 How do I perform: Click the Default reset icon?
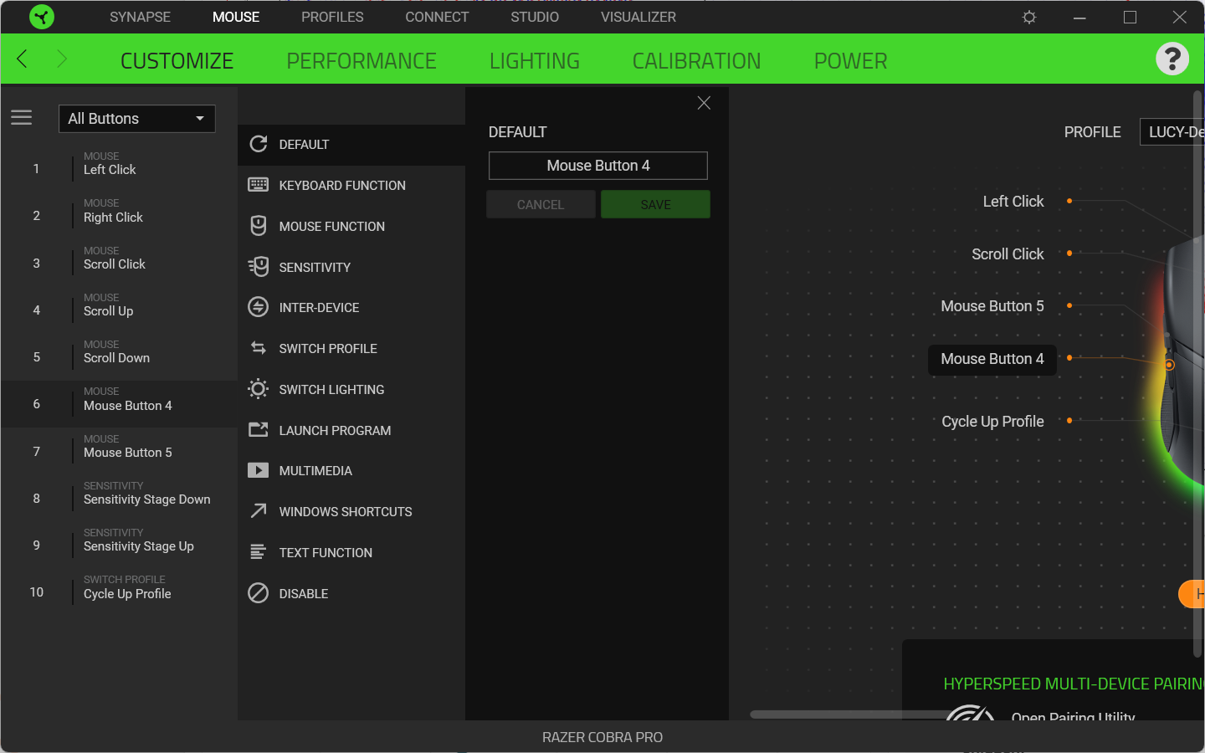[x=259, y=144]
